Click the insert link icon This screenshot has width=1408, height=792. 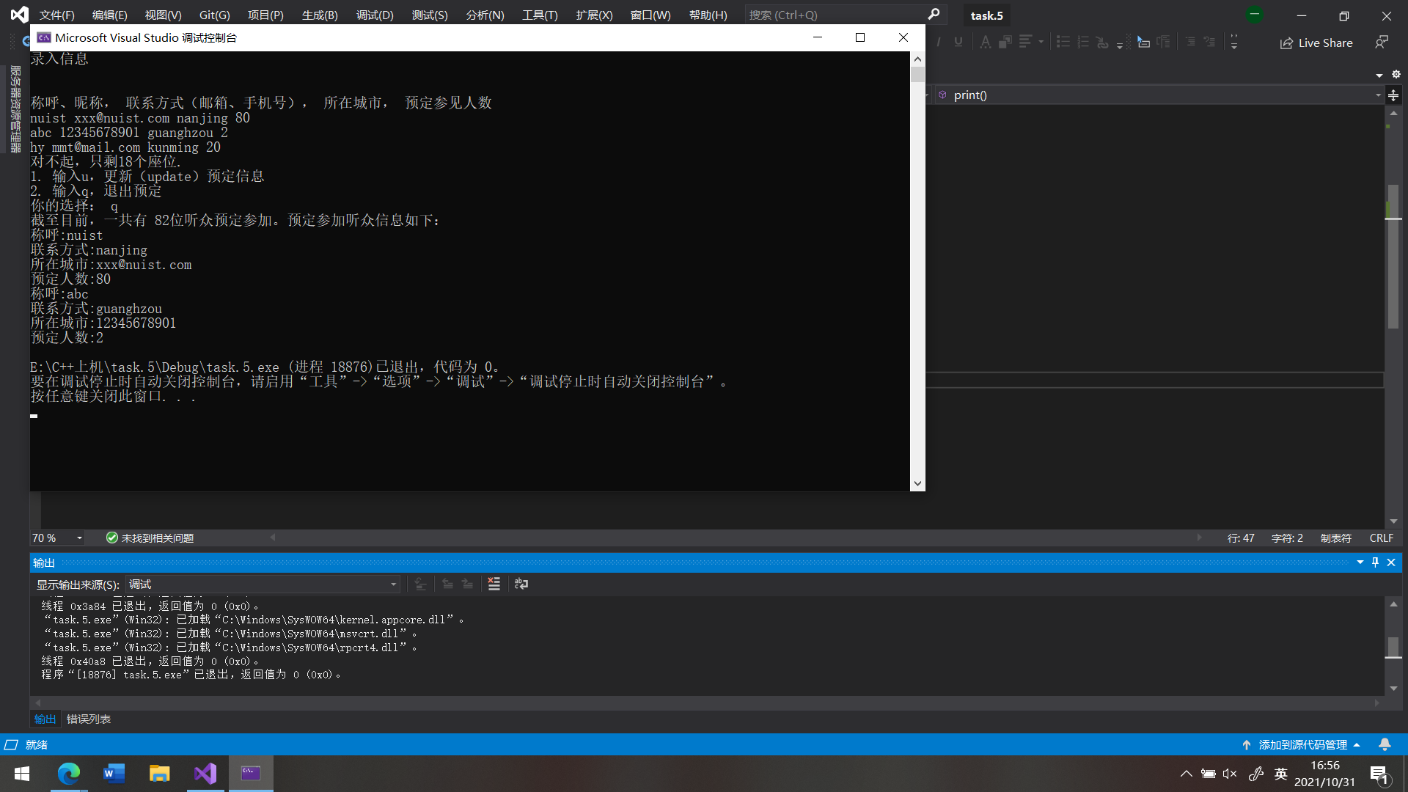coord(1103,43)
